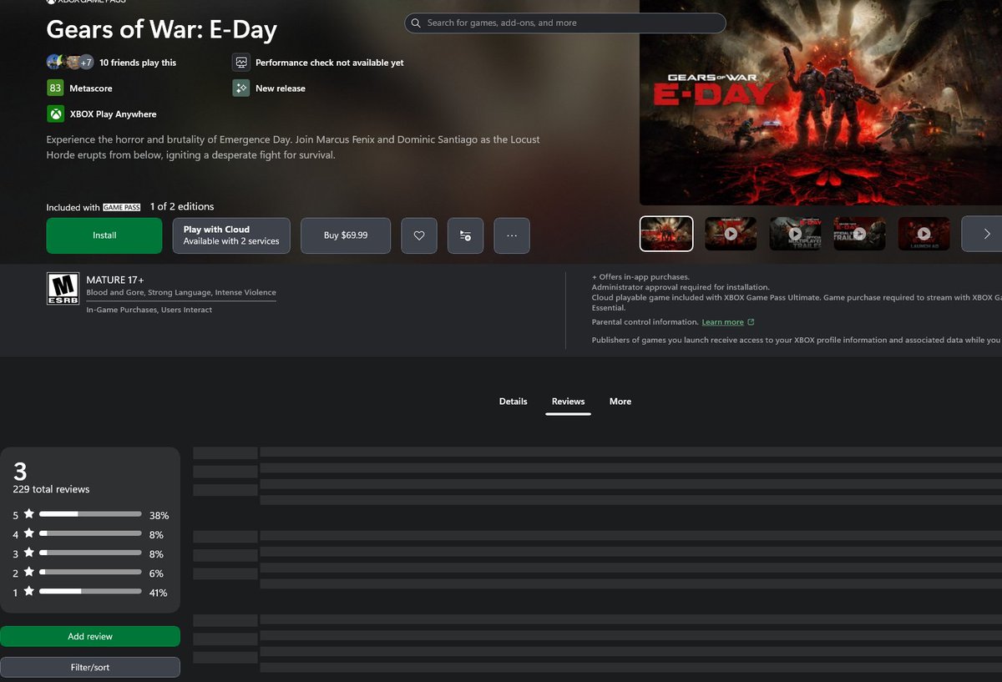This screenshot has width=1002, height=682.
Task: Click the green Install button
Action: [104, 235]
